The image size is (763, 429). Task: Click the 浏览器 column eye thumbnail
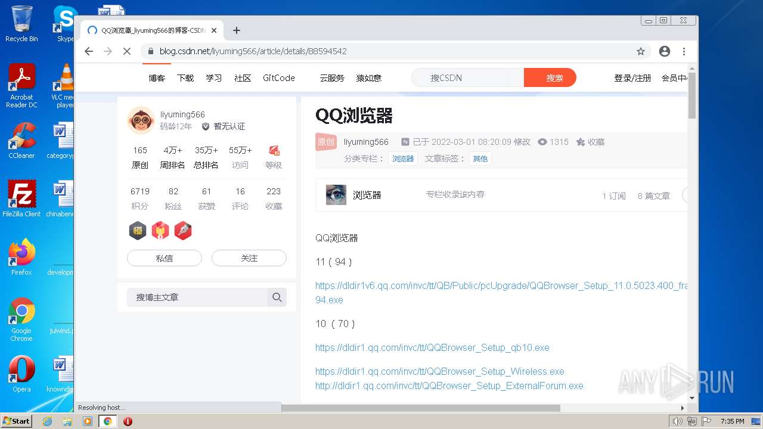coord(336,195)
